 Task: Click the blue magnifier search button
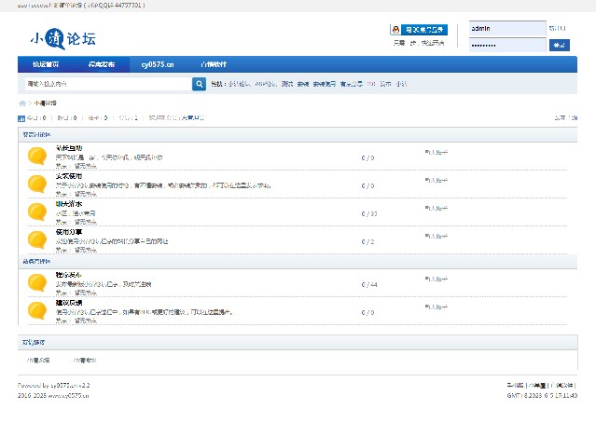[x=199, y=84]
